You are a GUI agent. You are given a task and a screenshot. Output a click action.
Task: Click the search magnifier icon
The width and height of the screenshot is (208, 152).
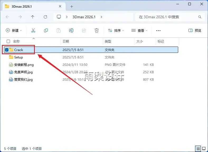pyautogui.click(x=200, y=17)
